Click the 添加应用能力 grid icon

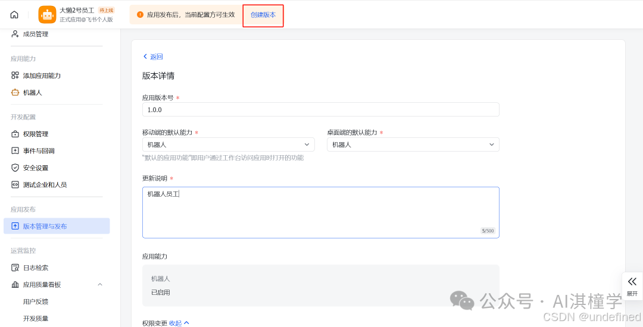coord(15,76)
